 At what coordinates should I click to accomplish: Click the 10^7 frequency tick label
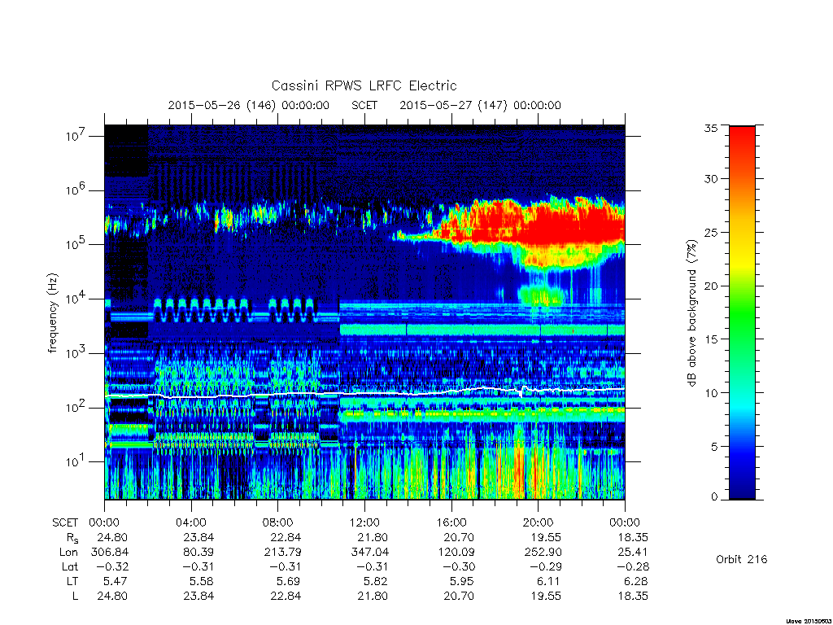pyautogui.click(x=76, y=136)
